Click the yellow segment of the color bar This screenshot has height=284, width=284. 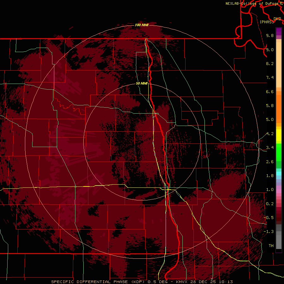(x=279, y=135)
